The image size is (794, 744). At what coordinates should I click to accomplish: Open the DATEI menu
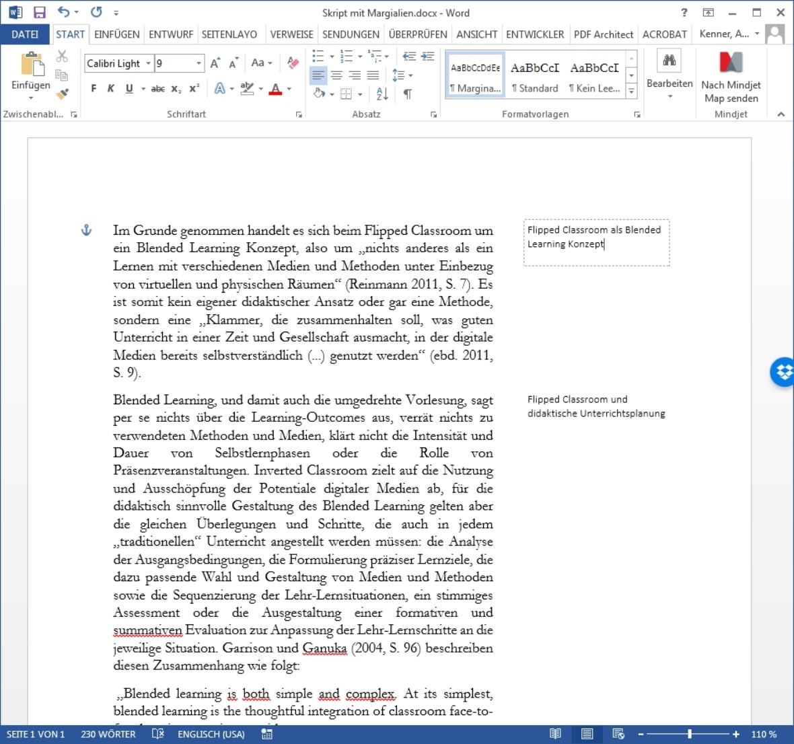coord(25,34)
